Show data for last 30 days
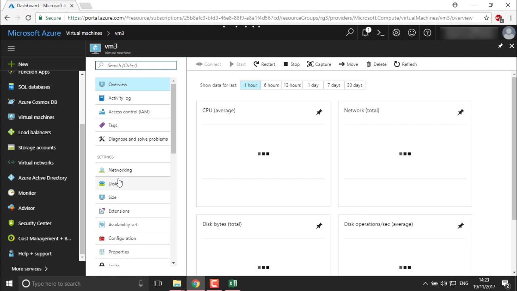This screenshot has width=517, height=291. [355, 85]
